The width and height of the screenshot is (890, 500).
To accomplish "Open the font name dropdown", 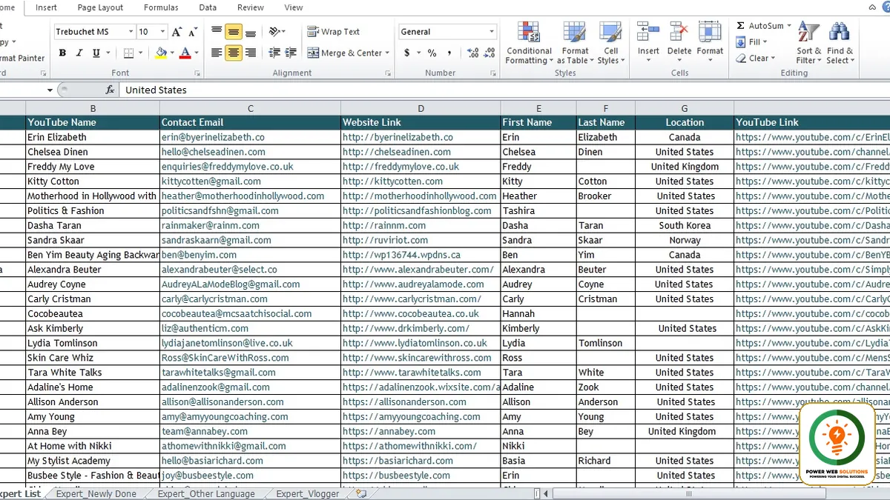I will point(131,32).
